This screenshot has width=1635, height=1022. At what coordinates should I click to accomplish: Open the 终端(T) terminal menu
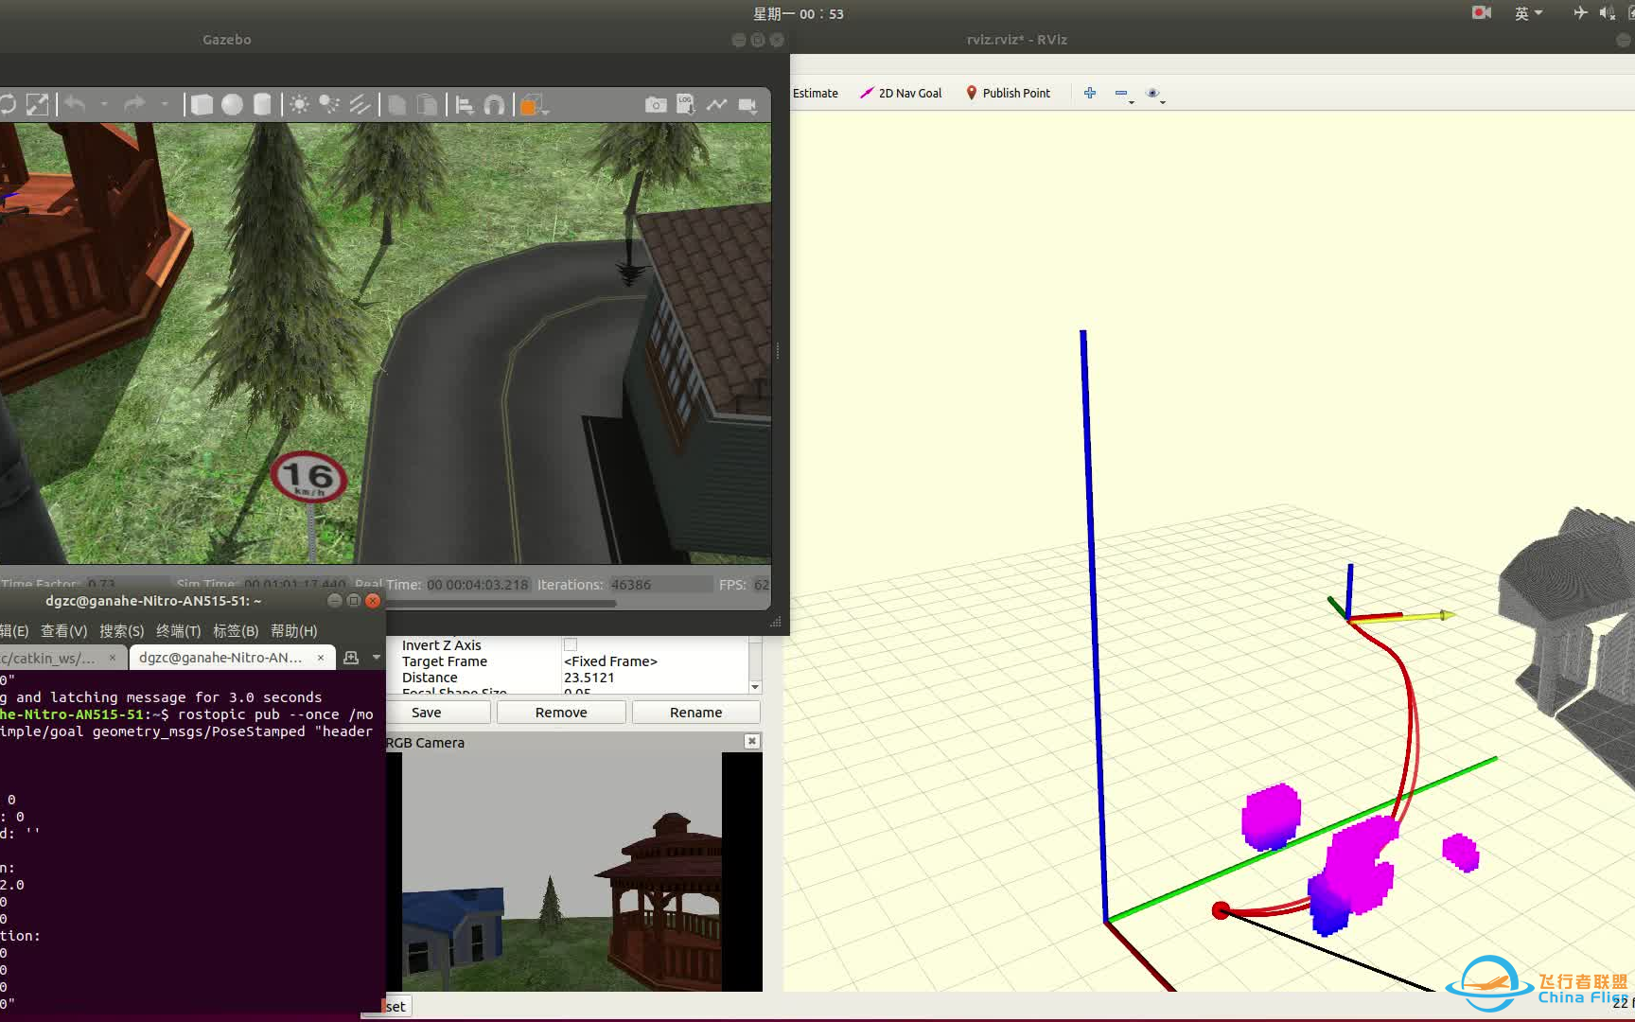coord(179,630)
